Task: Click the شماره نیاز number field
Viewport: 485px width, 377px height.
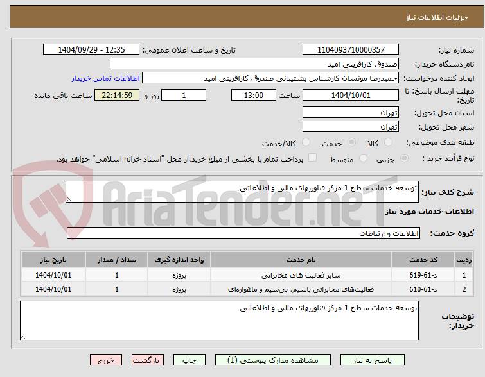Action: coord(351,49)
